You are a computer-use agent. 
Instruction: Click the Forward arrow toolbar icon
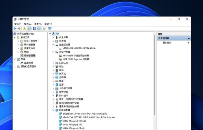click(19, 29)
